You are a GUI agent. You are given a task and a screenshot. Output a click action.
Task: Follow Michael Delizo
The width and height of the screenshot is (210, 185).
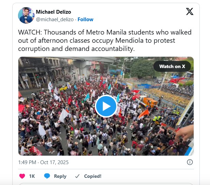pos(86,19)
